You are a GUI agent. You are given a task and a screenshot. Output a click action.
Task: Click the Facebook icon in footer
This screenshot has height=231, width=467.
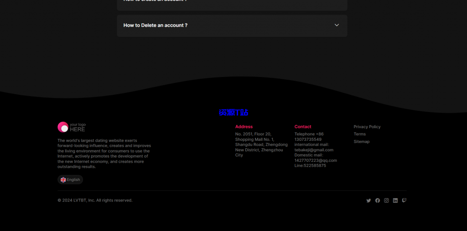pyautogui.click(x=378, y=200)
